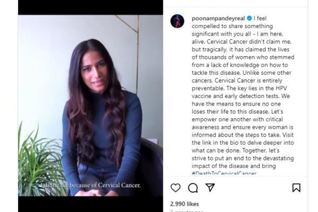Open the #DeathToCervicalCancer hashtag
The width and height of the screenshot is (318, 212).
[x=224, y=173]
